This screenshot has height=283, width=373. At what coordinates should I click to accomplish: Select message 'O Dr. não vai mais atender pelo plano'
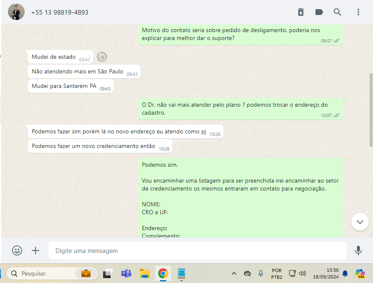[240, 109]
